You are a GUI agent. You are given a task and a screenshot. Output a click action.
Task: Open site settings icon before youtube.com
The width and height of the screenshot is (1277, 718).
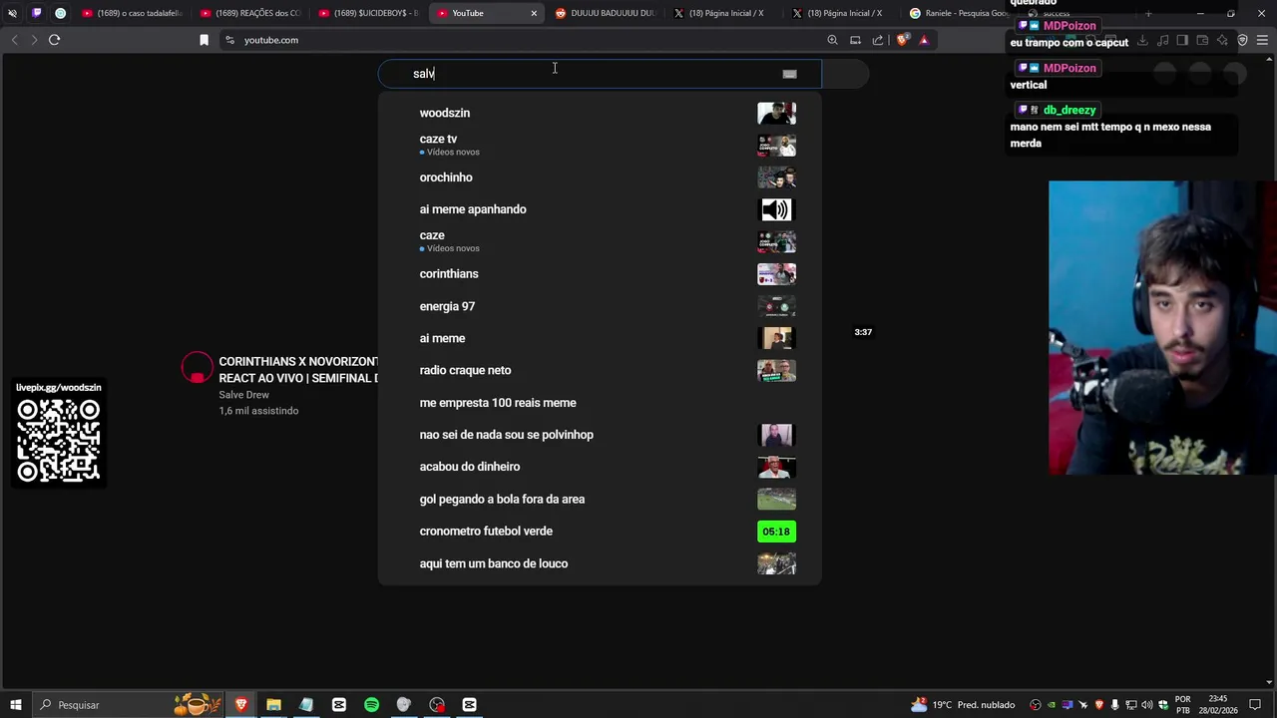229,40
